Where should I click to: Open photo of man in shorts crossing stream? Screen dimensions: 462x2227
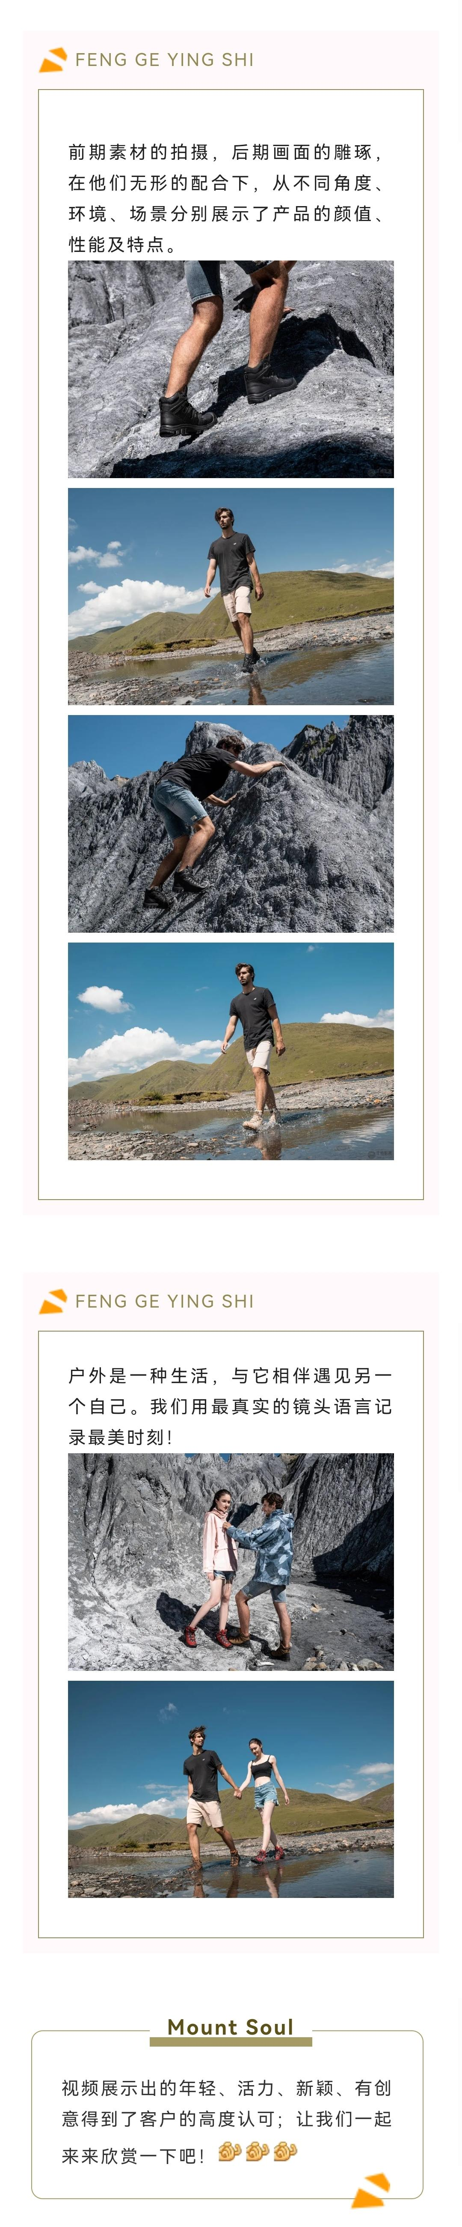(x=231, y=596)
